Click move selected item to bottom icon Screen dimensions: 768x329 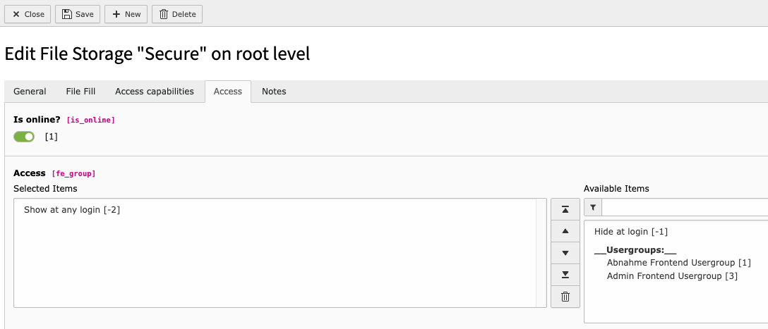[565, 275]
